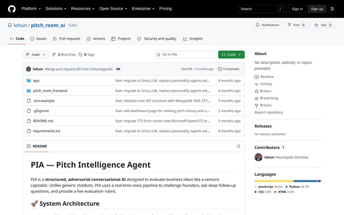Image resolution: width=344 pixels, height=215 pixels.
Task: Click the HTML 0.6% language link
Action: [284, 192]
